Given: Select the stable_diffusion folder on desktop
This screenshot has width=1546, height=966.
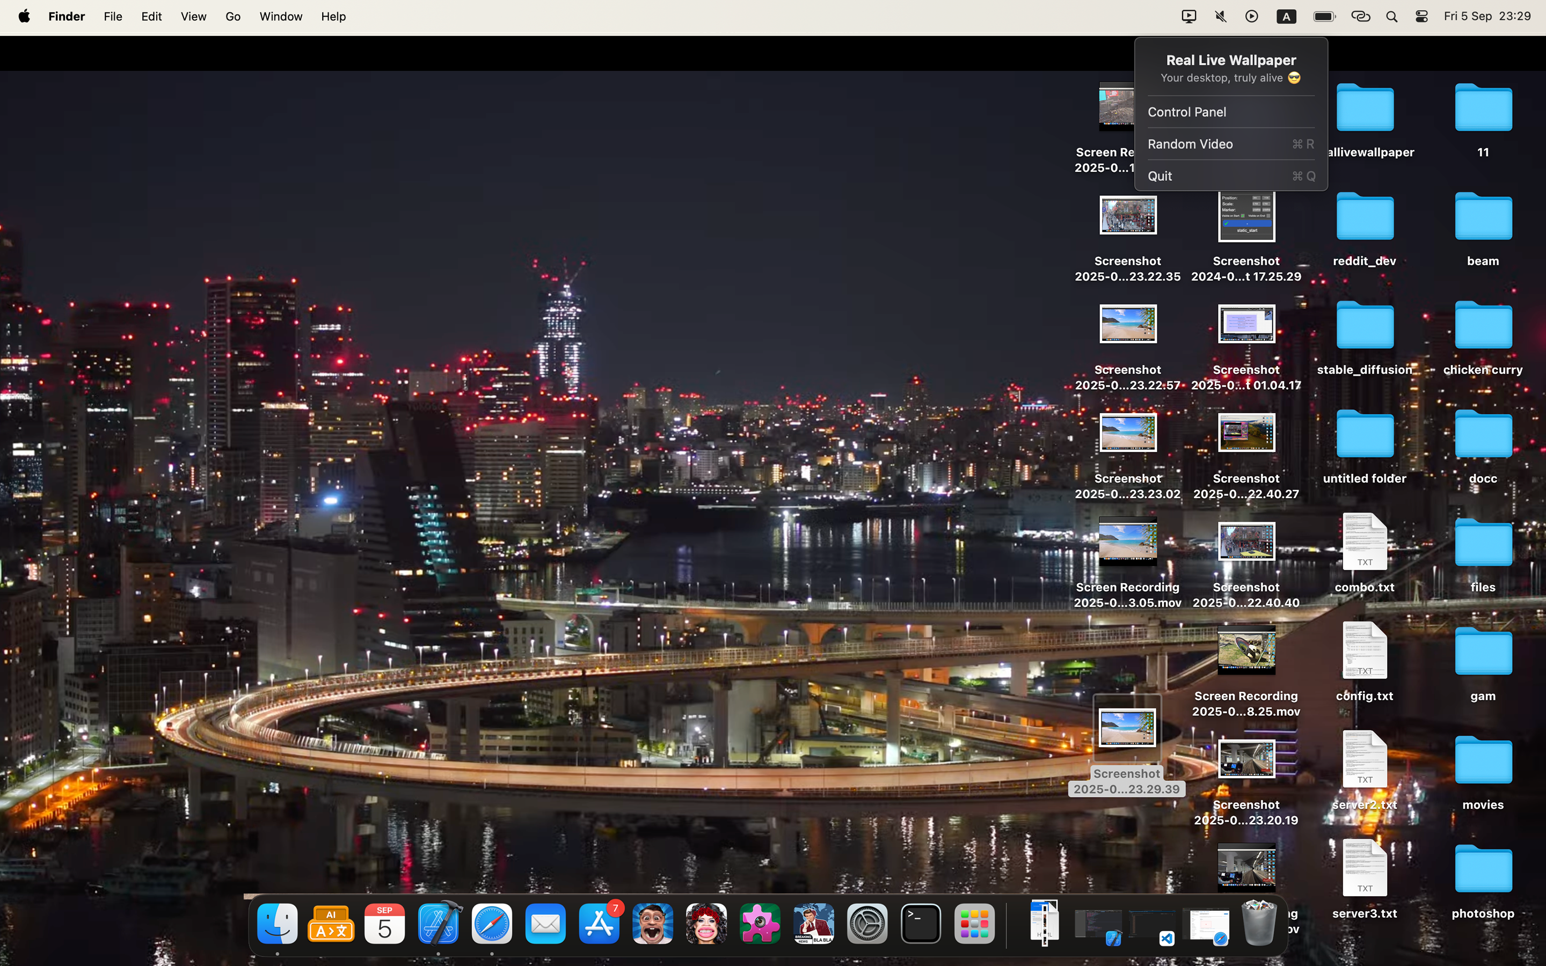Looking at the screenshot, I should tap(1364, 326).
